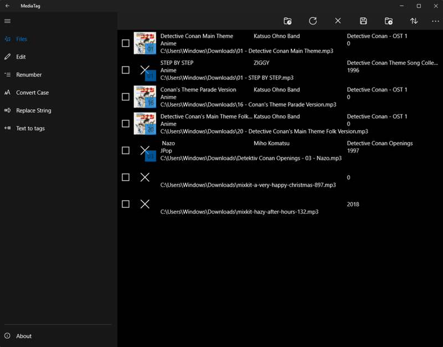Click the sort arrows icon
This screenshot has height=347, width=443.
point(414,21)
